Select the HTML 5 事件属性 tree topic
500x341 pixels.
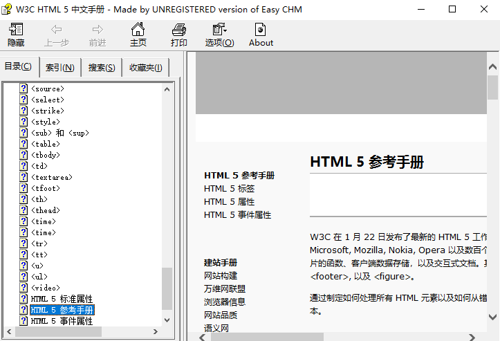click(62, 321)
